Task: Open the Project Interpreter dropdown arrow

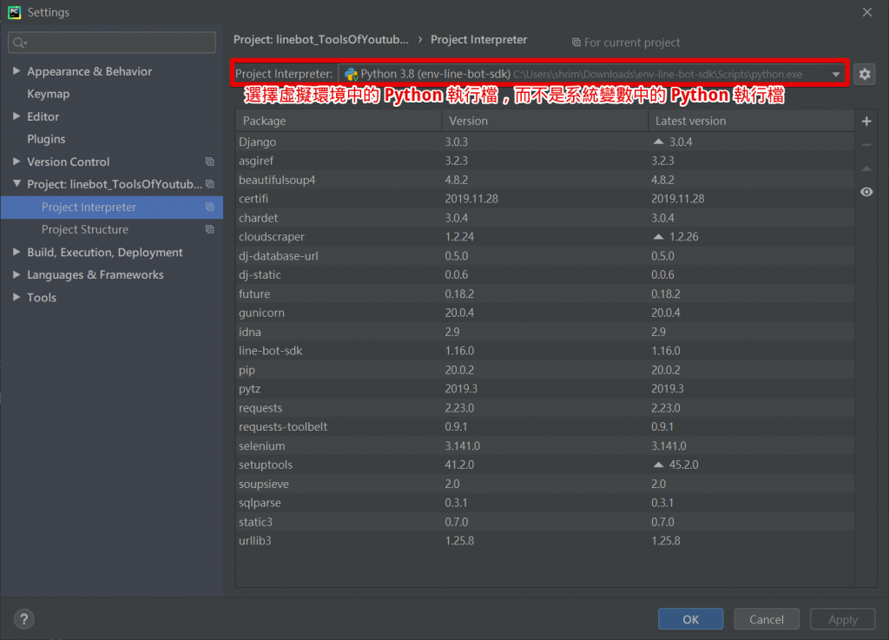Action: pyautogui.click(x=836, y=75)
